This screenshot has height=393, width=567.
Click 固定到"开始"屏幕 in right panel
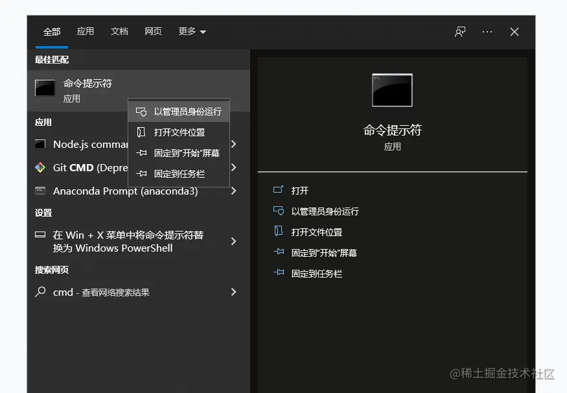(x=325, y=253)
